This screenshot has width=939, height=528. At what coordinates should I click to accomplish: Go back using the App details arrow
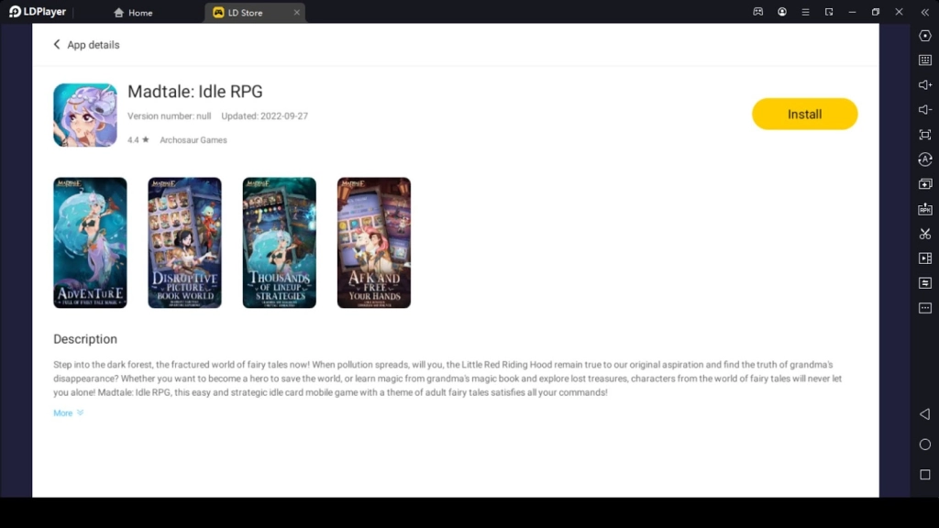tap(57, 44)
